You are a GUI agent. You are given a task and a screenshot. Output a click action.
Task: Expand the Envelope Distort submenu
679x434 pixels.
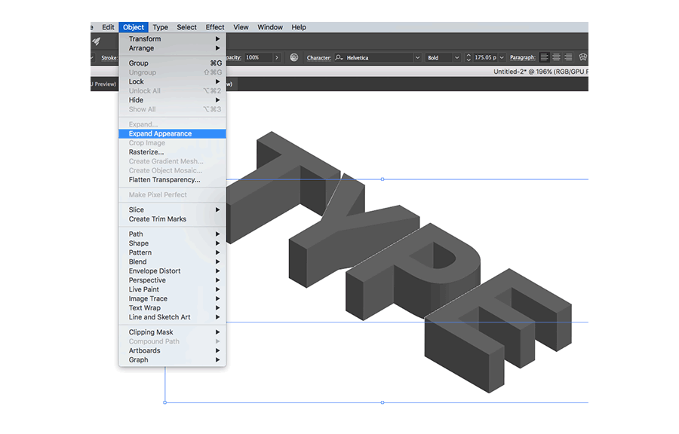pos(172,271)
